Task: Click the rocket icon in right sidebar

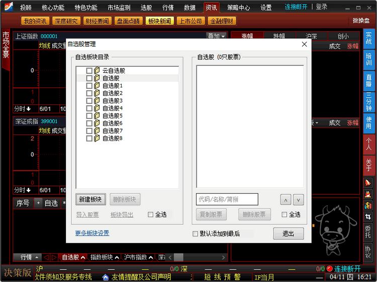Action: pos(368,183)
